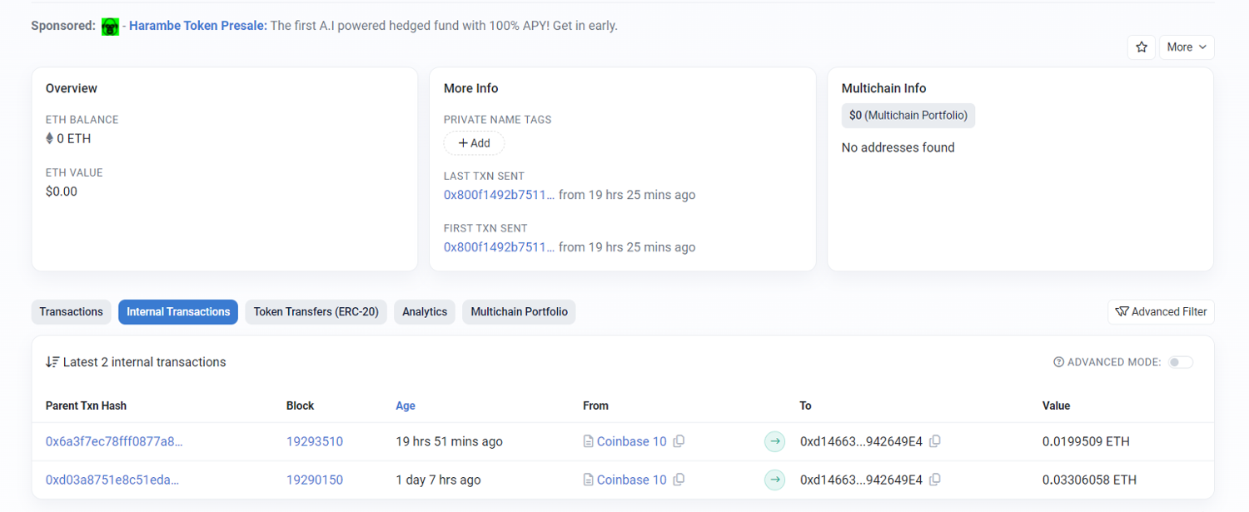Open the Analytics tab

coord(425,312)
